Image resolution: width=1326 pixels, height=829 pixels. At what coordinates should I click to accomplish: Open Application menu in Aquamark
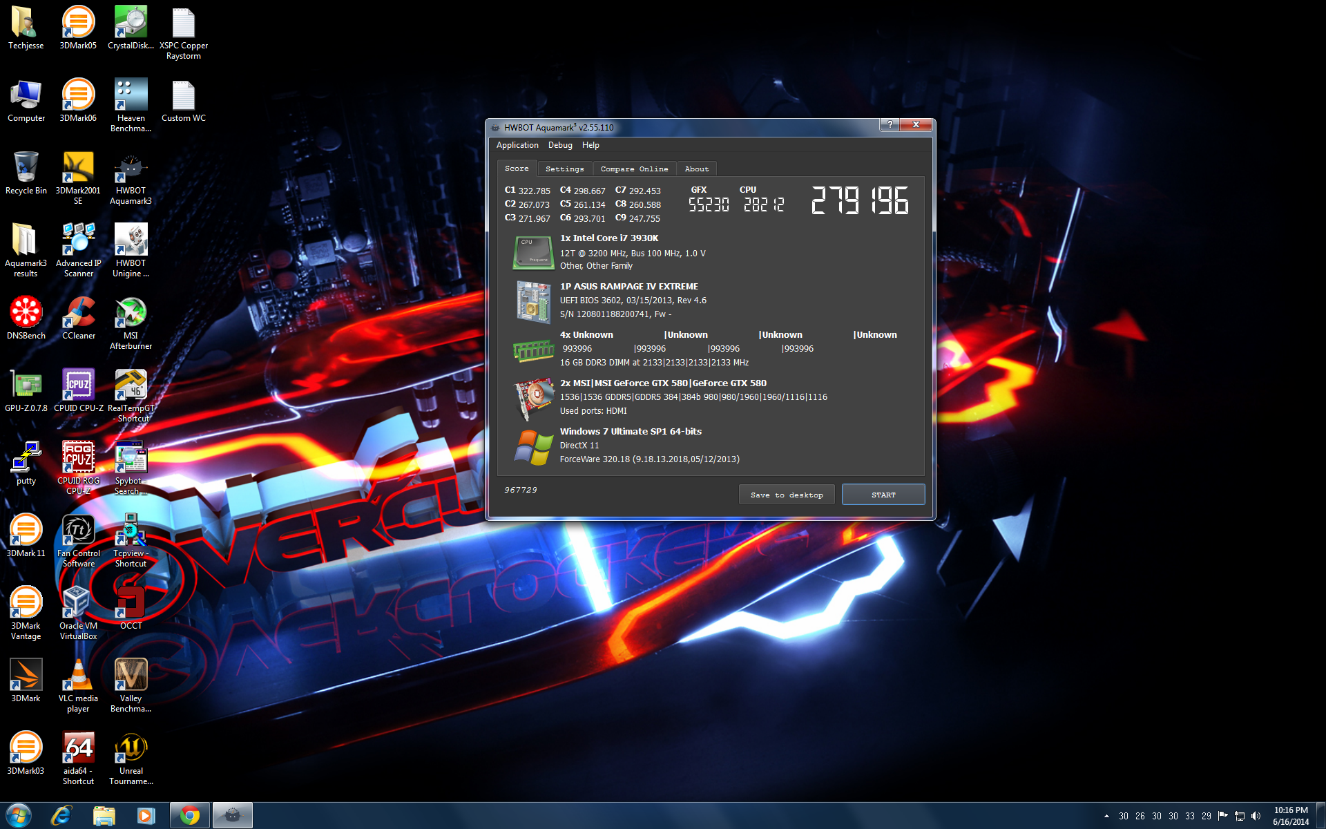pyautogui.click(x=517, y=145)
